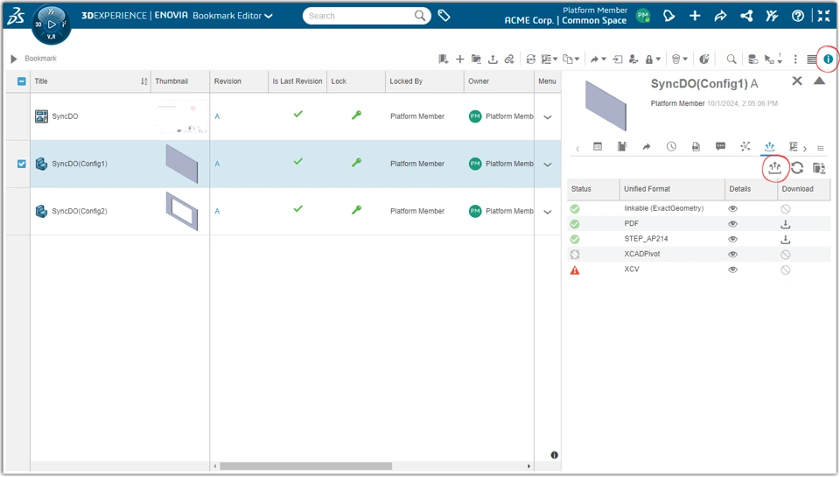Open the Platform Member PM avatar
This screenshot has width=840, height=477.
[643, 16]
